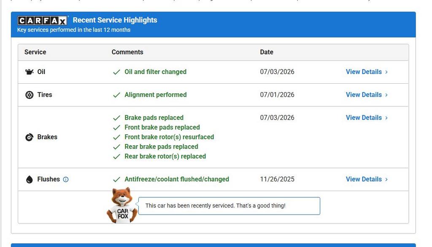Screen dimensions: 432x247
Task: Click the brake disc icon
Action: coord(29,137)
